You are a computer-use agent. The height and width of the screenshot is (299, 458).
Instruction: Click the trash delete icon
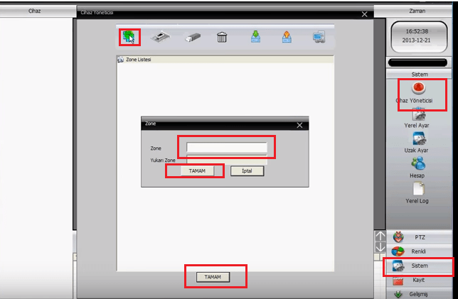[x=223, y=38]
